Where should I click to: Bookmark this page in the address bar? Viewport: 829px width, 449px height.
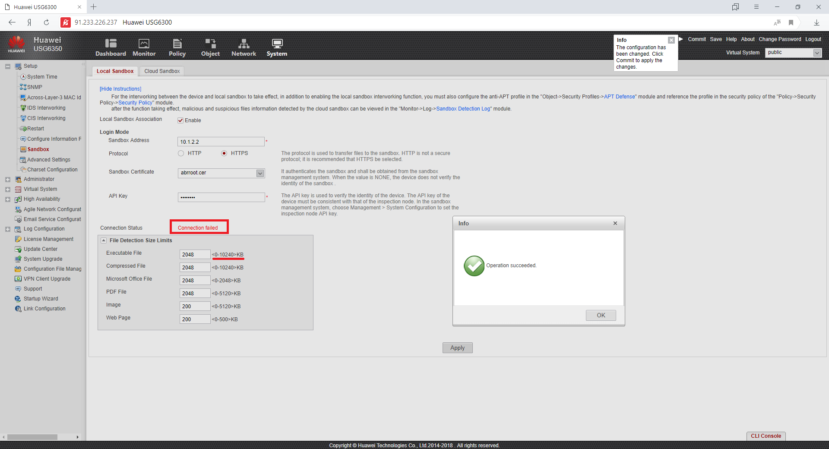[791, 22]
